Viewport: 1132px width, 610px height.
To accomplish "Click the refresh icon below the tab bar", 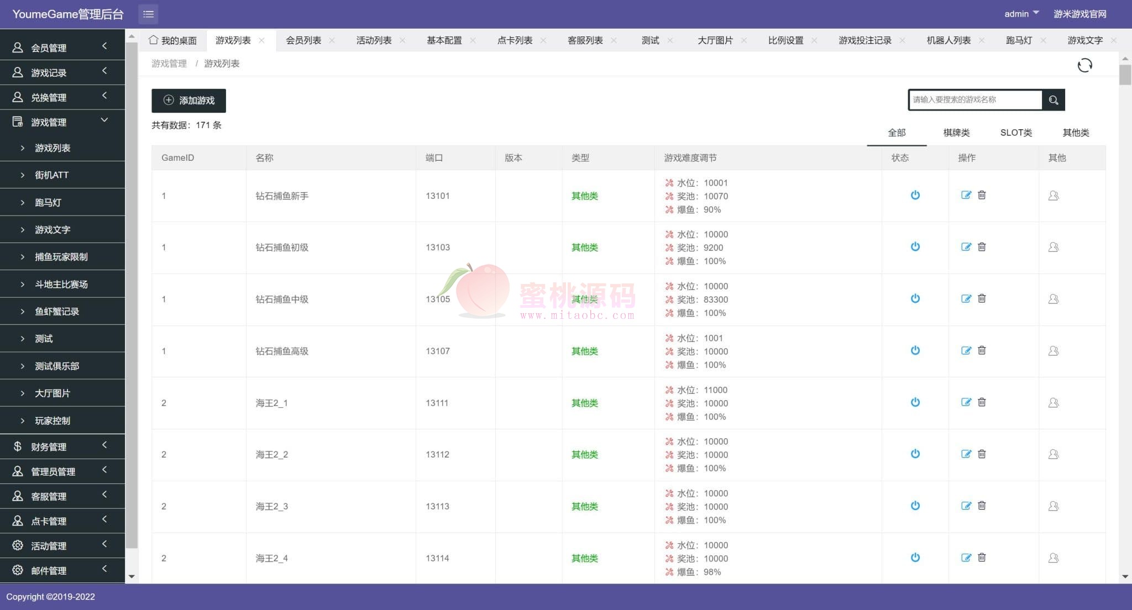I will [1084, 65].
